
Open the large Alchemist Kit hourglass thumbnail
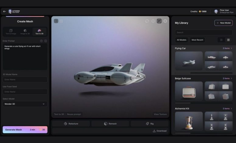click(189, 121)
